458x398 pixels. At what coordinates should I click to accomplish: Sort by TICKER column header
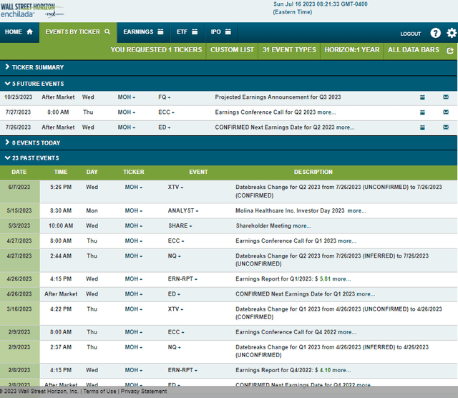coord(134,172)
